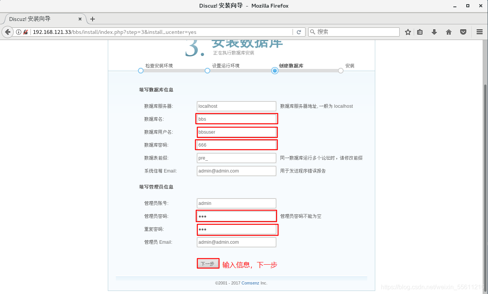This screenshot has width=488, height=294.
Task: Click the address bar URL field
Action: pos(162,32)
